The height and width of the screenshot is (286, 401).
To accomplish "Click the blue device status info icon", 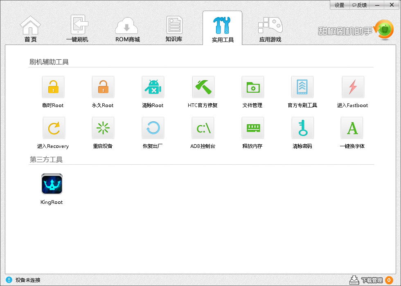I will [9, 280].
